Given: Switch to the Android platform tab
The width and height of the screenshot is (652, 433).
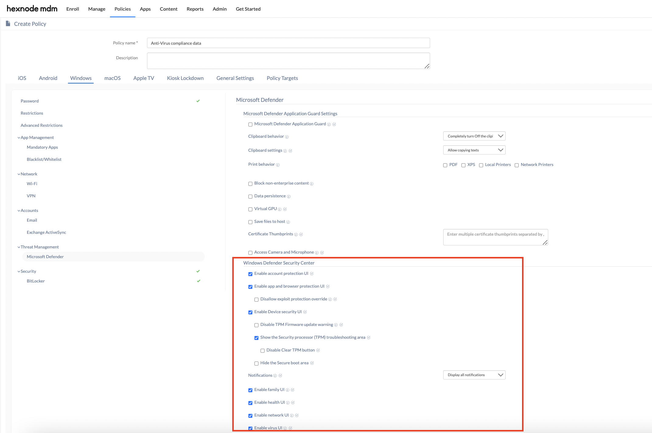Looking at the screenshot, I should (x=48, y=78).
